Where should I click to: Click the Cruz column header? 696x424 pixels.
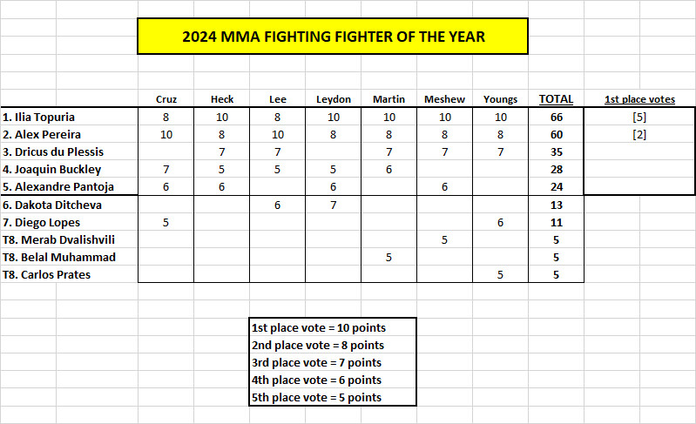tap(166, 99)
